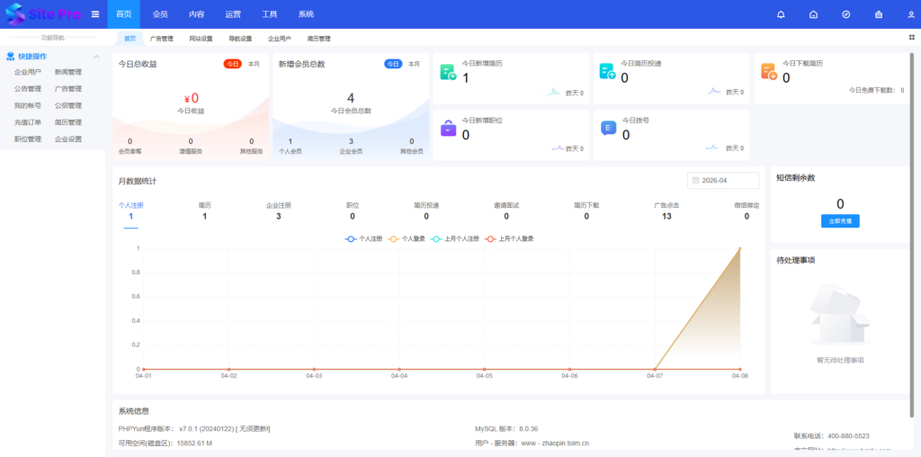The height and width of the screenshot is (457, 921).
Task: Switch to the 广告管理 page tab
Action: [x=162, y=39]
